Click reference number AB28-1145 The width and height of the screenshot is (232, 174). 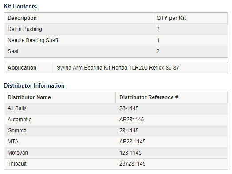point(133,142)
